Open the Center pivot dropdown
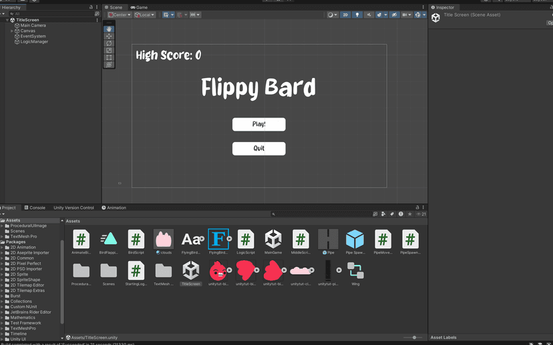 point(119,15)
